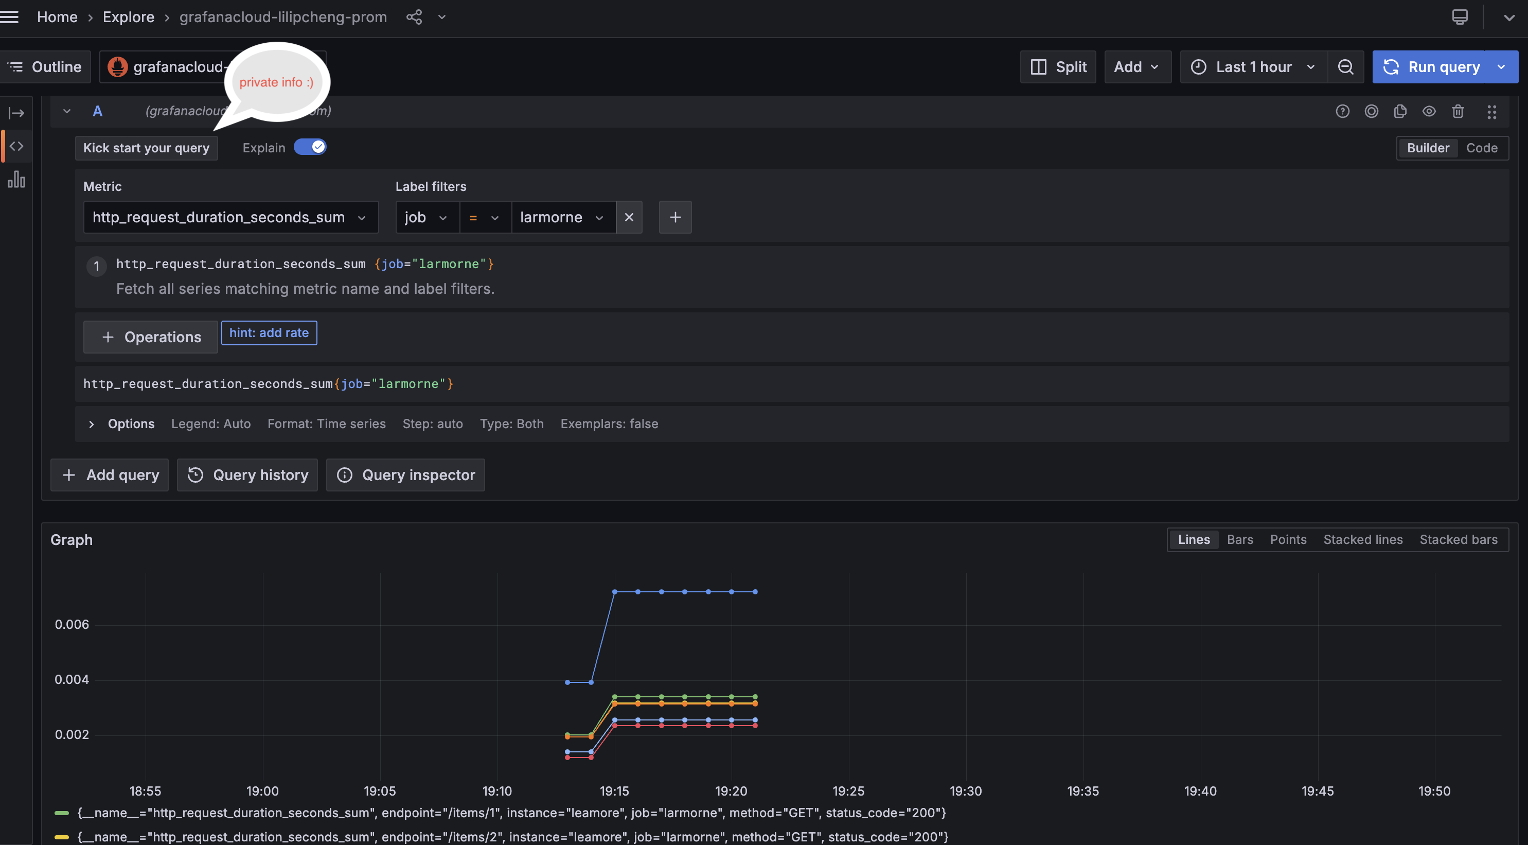Open dropdown arrow next to share icon
The image size is (1528, 845).
tap(442, 16)
